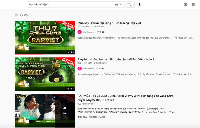Screen dimensions: 200x128
Task: Open title 'Playlist : Những bản rap làm nên tên tuổi'
Action: [x=116, y=59]
